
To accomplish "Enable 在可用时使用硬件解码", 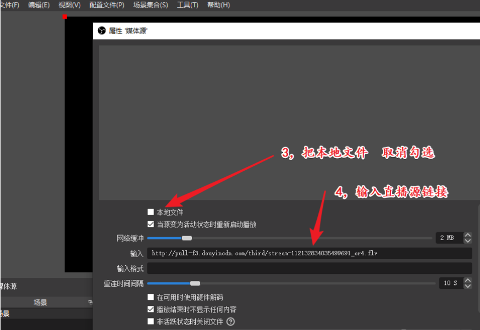I will tap(151, 297).
